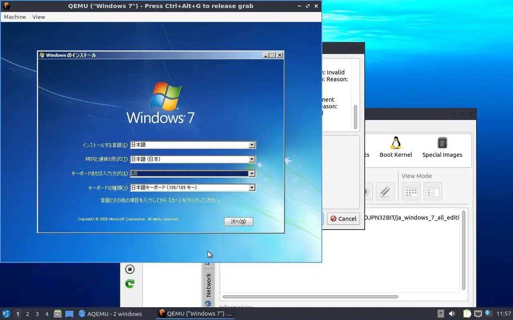The width and height of the screenshot is (513, 320).
Task: Expand the time and currency format dropdown
Action: [193, 159]
